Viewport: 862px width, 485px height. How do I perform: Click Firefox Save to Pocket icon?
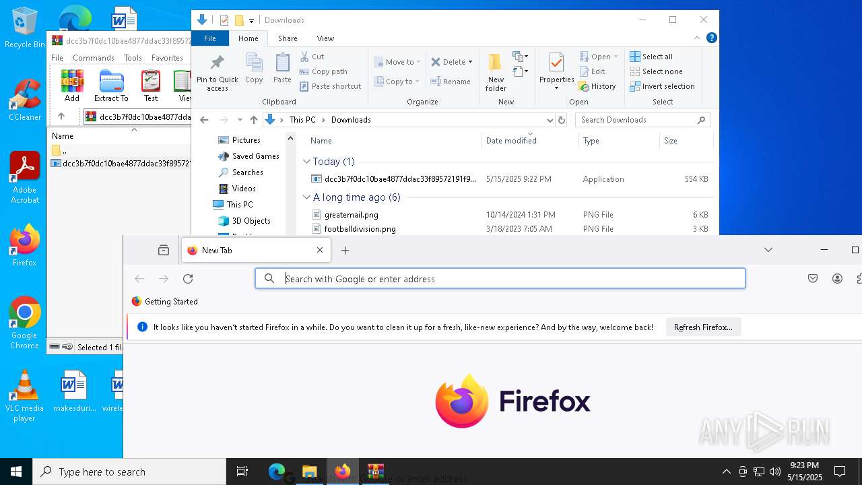click(813, 278)
